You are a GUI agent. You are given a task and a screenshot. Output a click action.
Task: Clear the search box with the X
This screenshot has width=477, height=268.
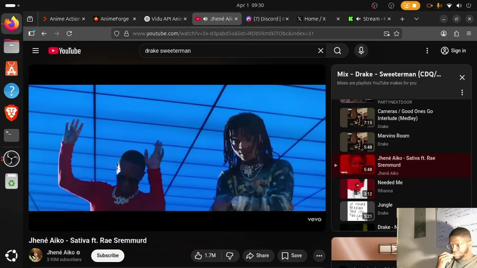320,51
